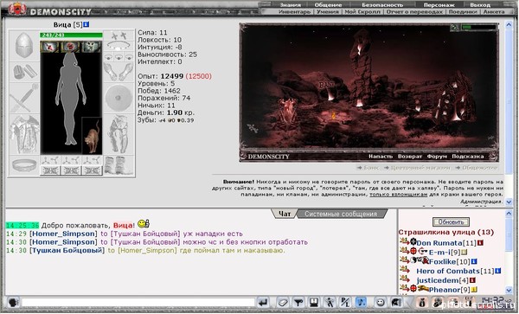The image size is (519, 314).
Task: Click the floppy disk save icon
Action: coord(314,303)
